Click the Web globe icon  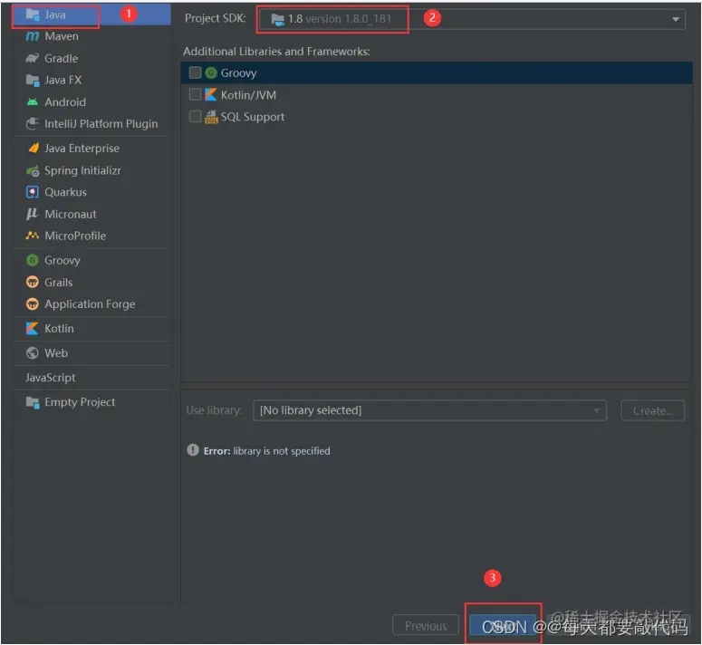point(33,353)
